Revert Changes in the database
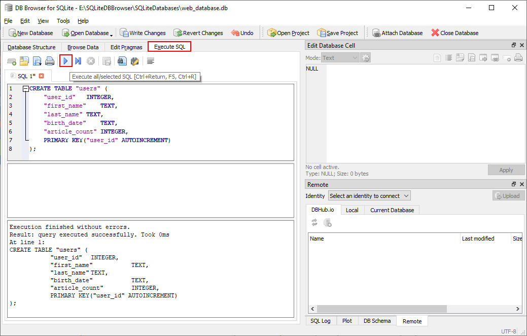 click(x=198, y=32)
